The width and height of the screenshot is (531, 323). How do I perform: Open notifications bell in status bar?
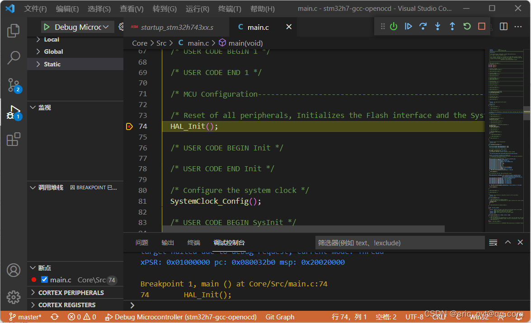coord(519,317)
